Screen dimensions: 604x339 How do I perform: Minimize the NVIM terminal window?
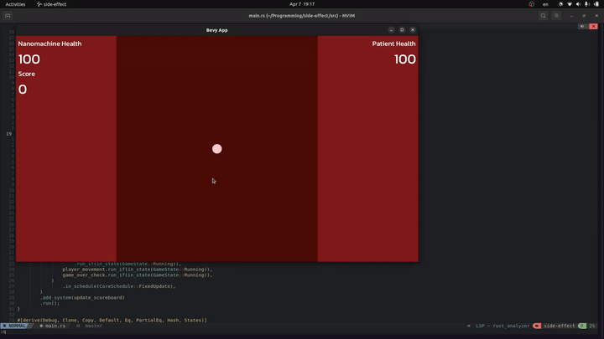(571, 16)
